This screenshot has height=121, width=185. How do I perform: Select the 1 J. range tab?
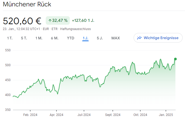pos(85,38)
